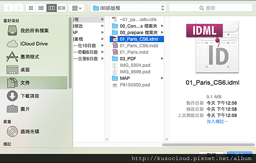Switch to cover flow view
Viewport: 256px width, 163px height.
click(x=61, y=8)
